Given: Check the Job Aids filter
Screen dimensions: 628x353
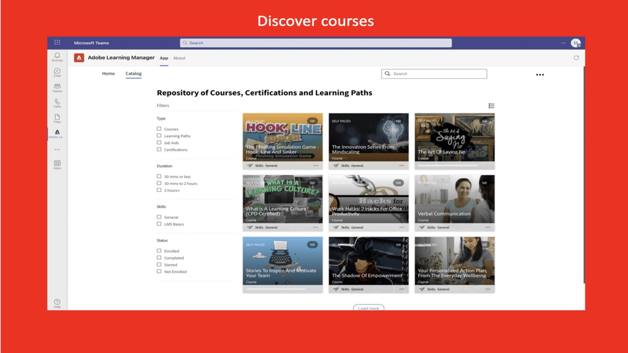Looking at the screenshot, I should tap(159, 142).
